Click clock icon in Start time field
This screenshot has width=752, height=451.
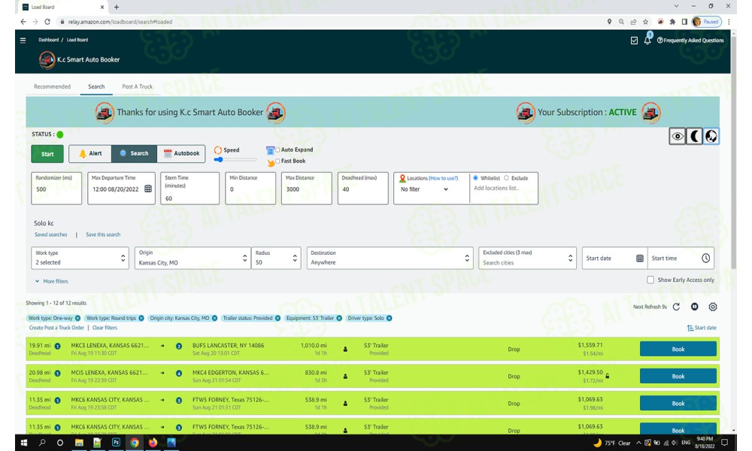(706, 259)
